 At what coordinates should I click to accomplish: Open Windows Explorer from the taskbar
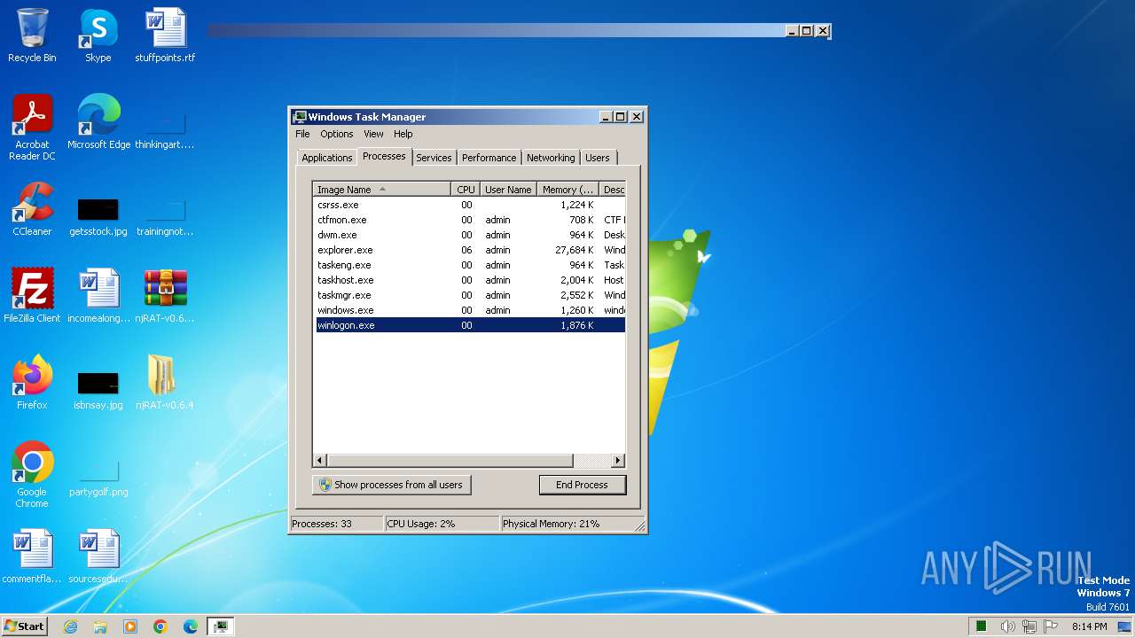tap(100, 626)
